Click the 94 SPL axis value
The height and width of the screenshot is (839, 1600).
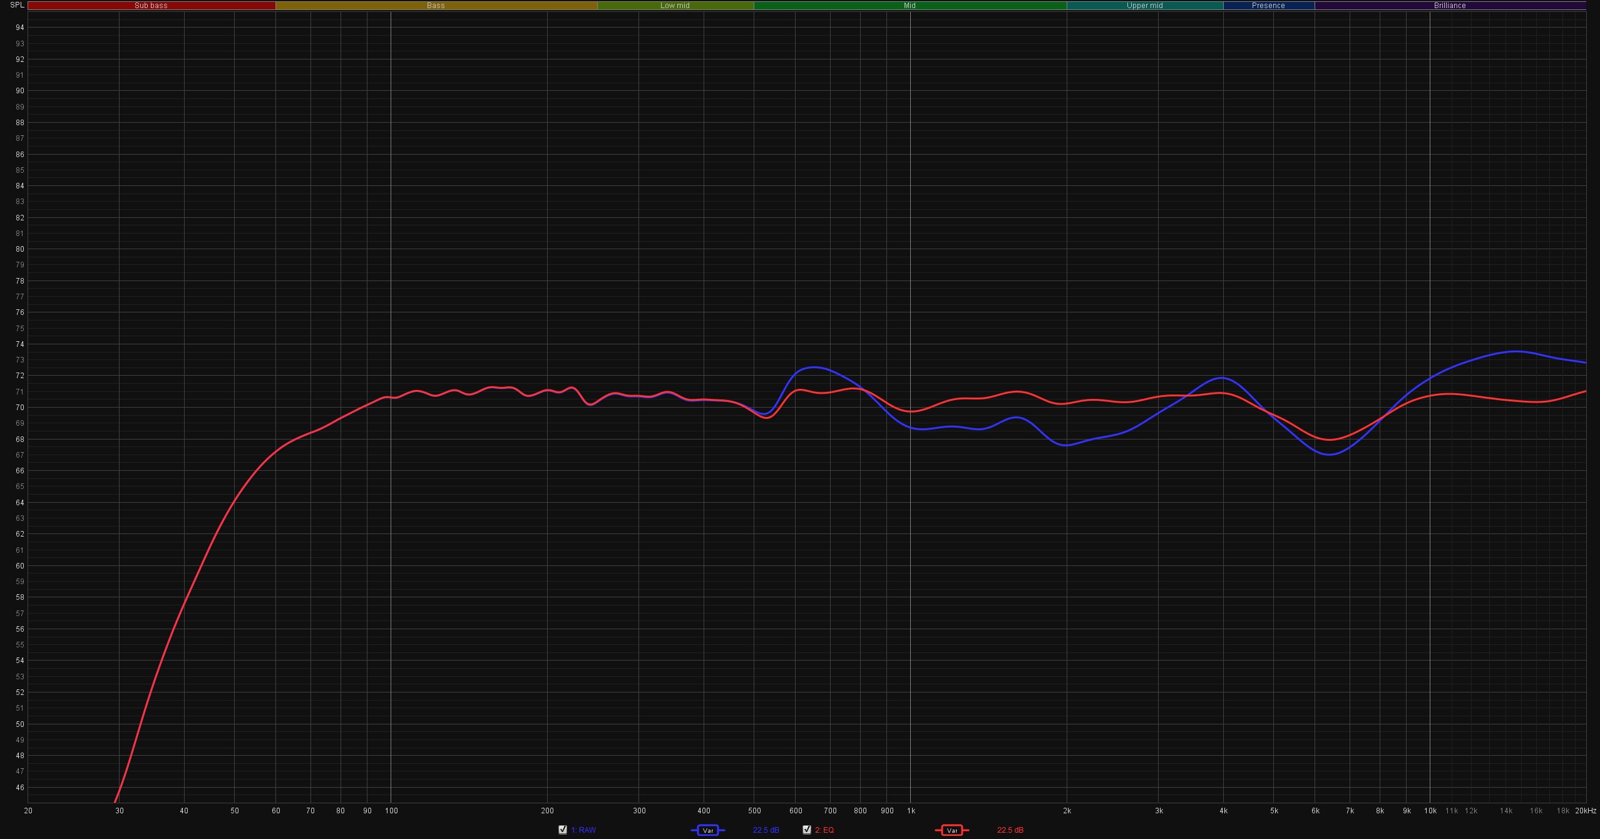click(x=20, y=28)
